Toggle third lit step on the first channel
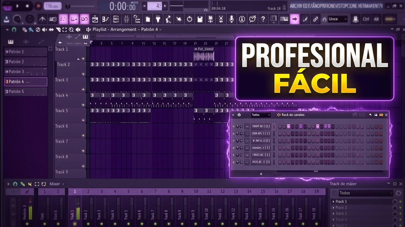Viewport: 405px width, 227px height. 317,126
